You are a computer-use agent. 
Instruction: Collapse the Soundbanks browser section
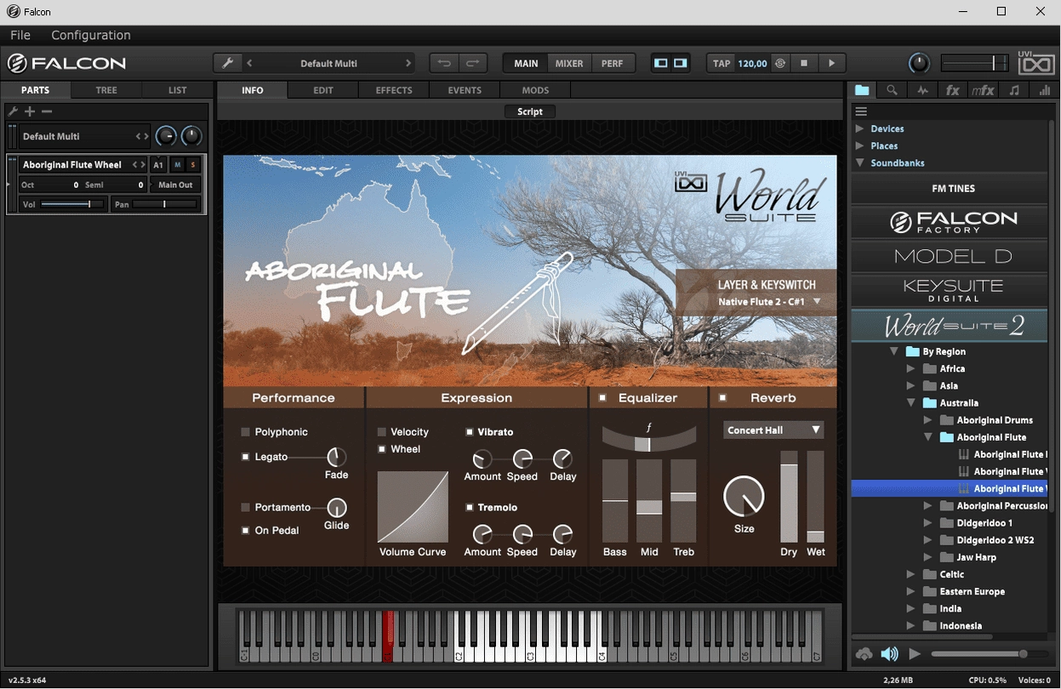click(x=859, y=162)
